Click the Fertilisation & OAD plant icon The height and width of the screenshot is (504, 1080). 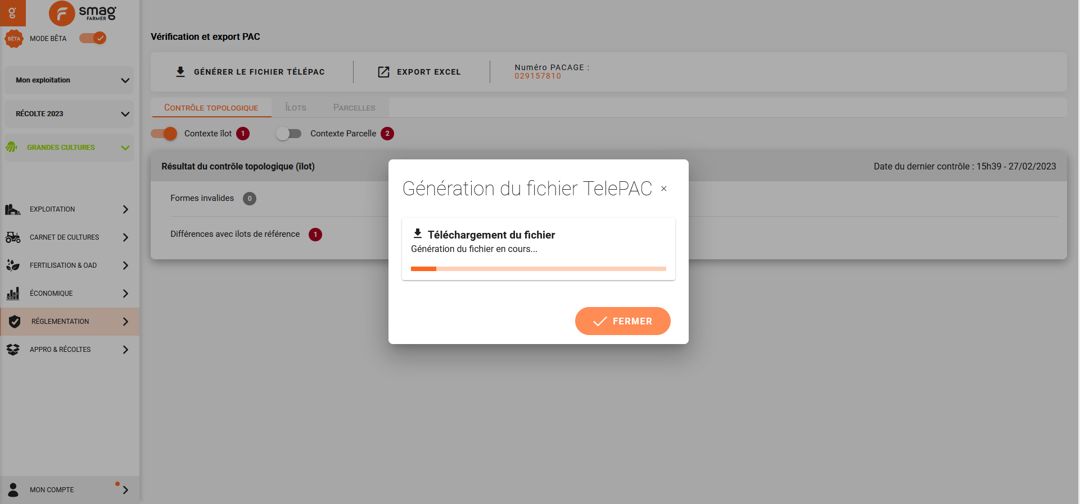point(13,265)
